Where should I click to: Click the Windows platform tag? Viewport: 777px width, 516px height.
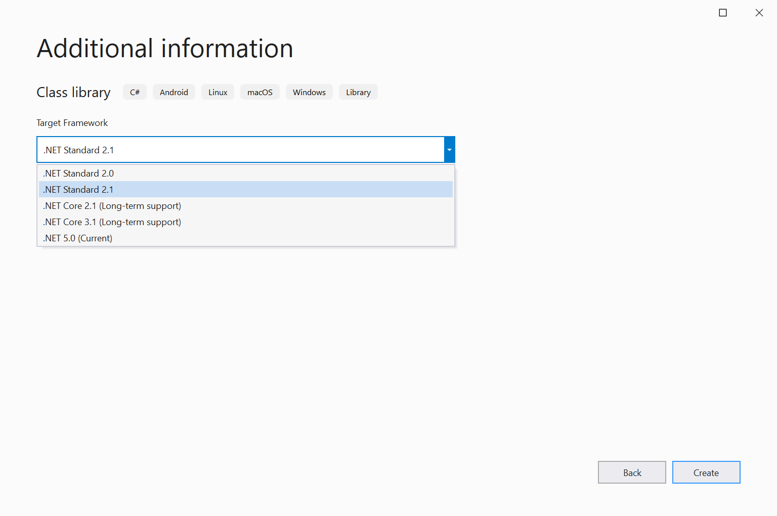pyautogui.click(x=309, y=92)
